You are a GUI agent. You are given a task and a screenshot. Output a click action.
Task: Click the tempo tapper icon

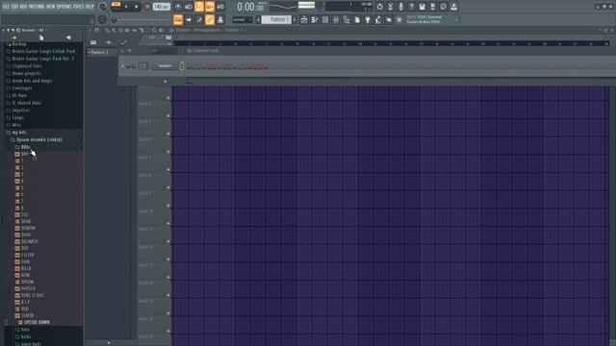[x=378, y=19]
